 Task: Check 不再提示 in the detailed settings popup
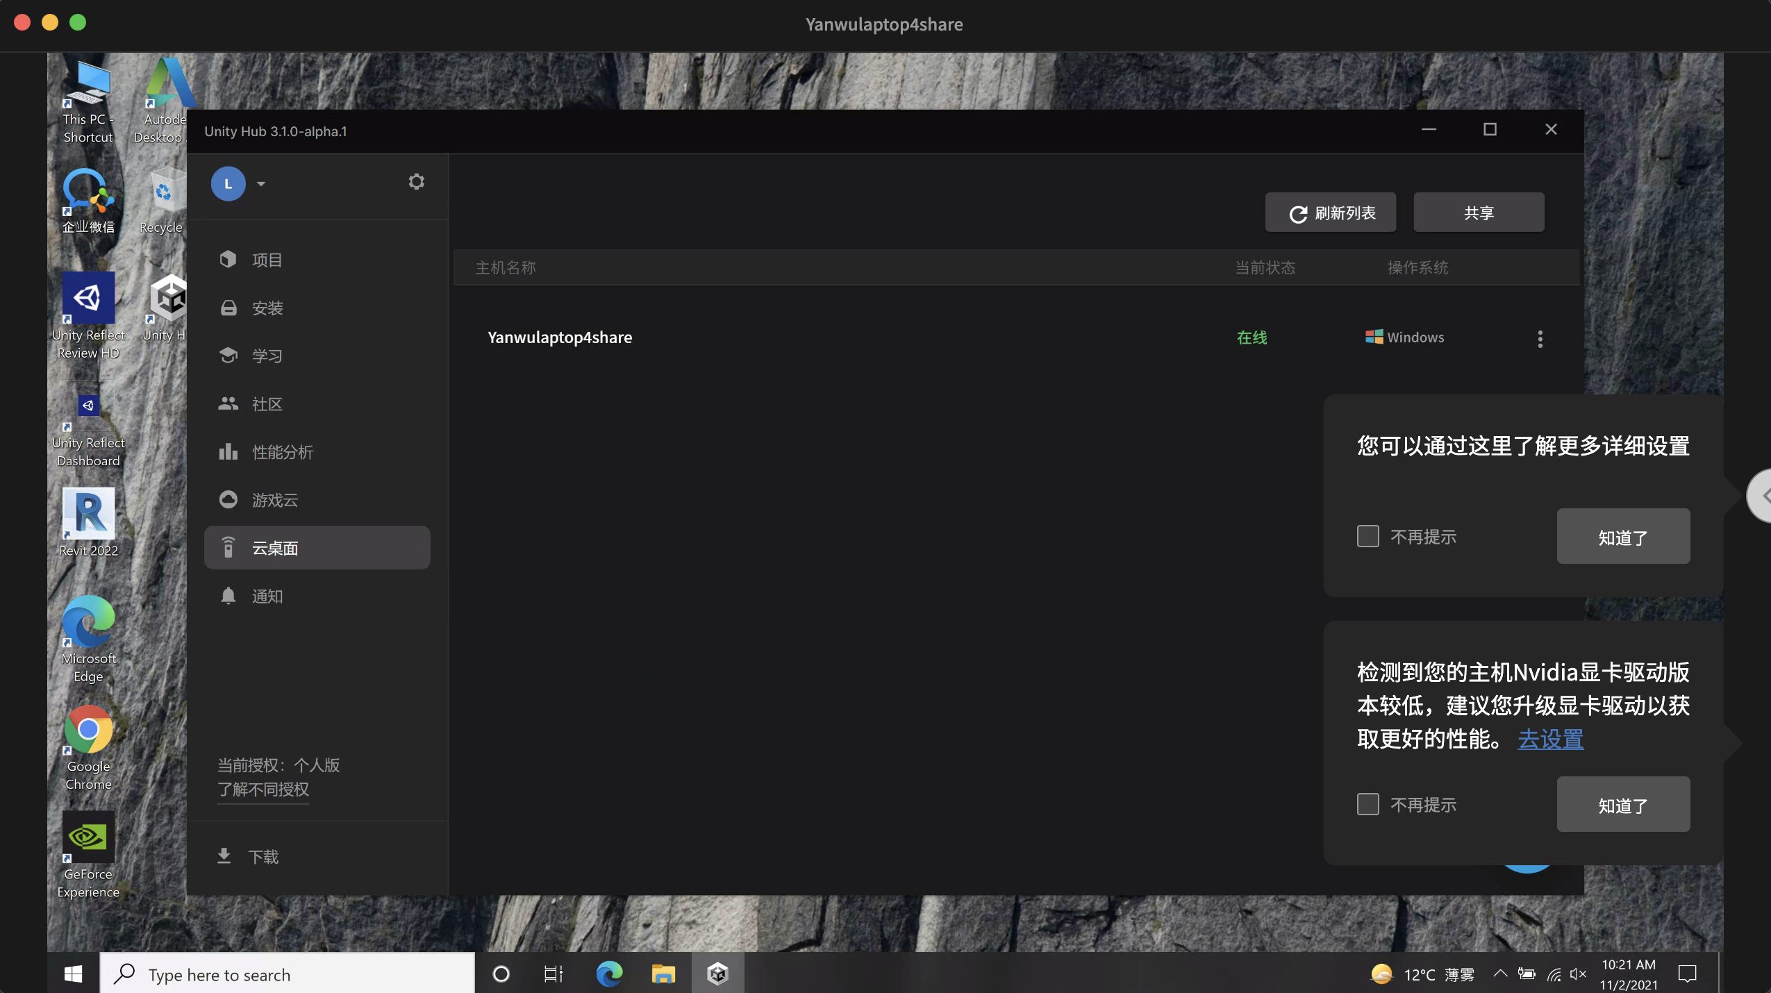coord(1367,536)
